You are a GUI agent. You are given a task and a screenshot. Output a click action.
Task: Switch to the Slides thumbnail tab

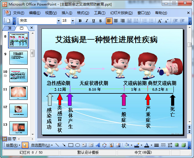pos(21,28)
